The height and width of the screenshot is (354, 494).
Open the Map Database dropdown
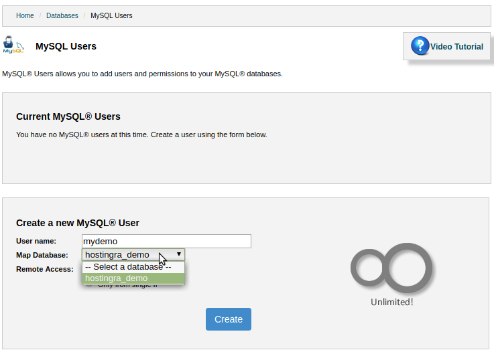[133, 254]
